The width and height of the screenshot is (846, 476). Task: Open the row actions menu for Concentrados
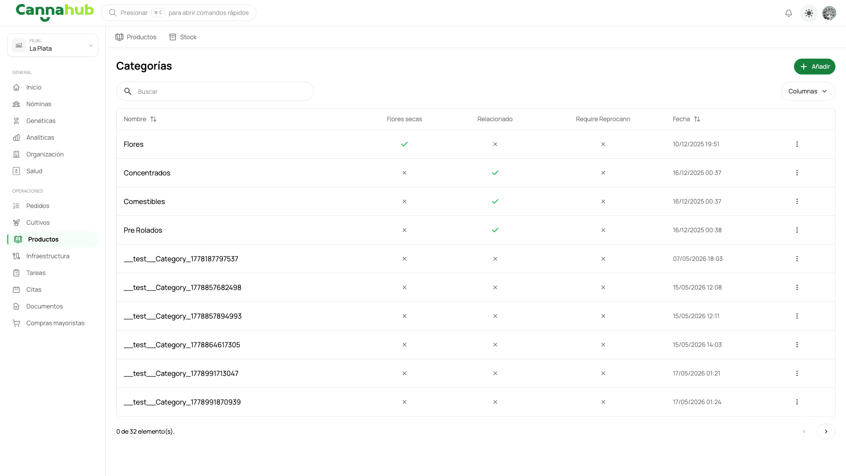click(797, 173)
